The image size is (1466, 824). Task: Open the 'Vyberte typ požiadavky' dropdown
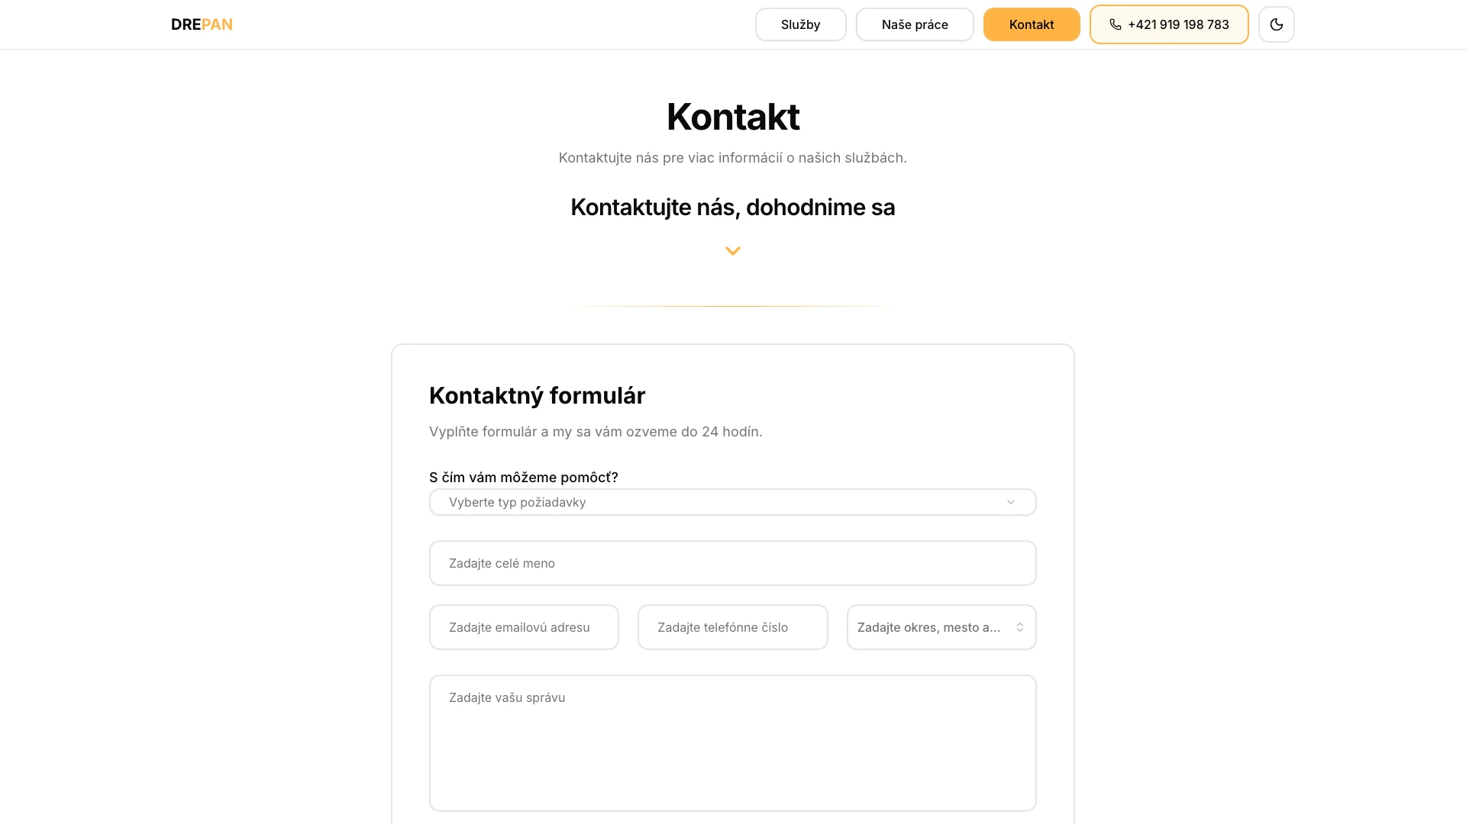pos(732,502)
